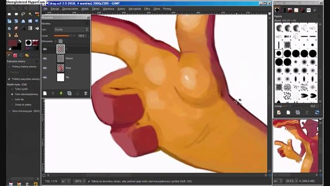330x186 pixels.
Task: Open navigation cross icon at canvas corner
Action: [270, 175]
